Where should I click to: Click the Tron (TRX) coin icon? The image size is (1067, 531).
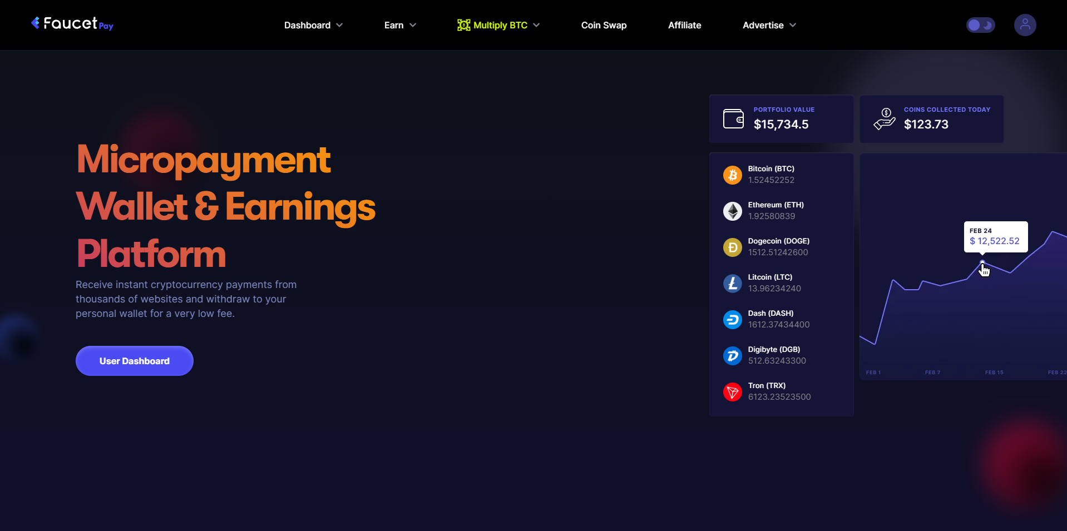pos(732,392)
